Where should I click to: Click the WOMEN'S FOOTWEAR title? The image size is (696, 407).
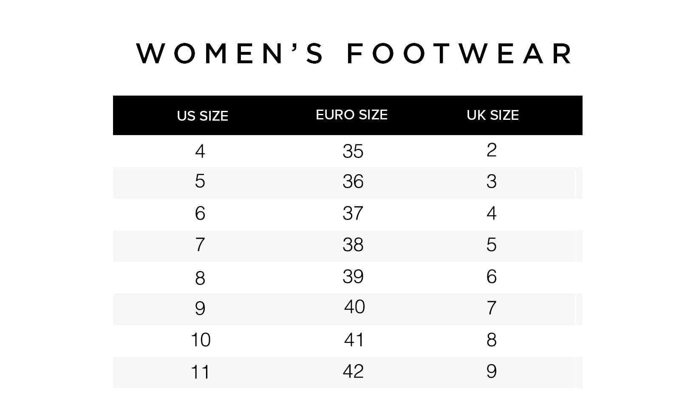(354, 54)
